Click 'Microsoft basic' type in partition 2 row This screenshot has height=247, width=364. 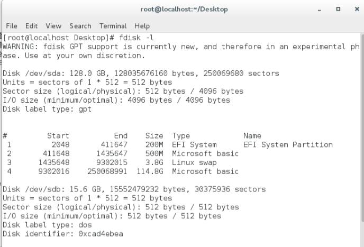tap(205, 153)
